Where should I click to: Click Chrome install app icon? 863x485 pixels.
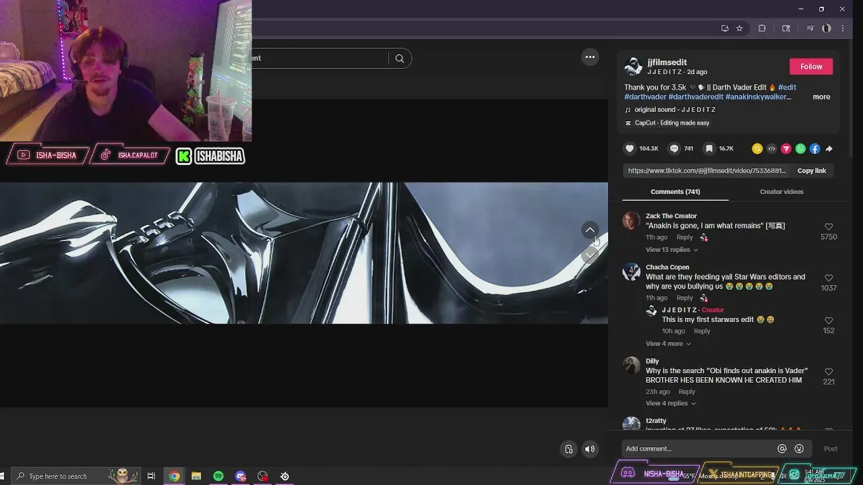[725, 28]
